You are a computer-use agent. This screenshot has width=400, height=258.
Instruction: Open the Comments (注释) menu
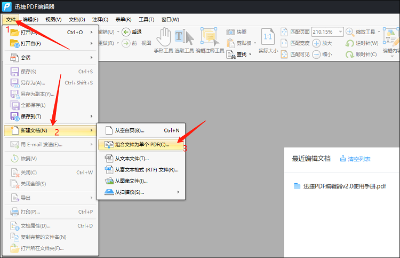click(x=100, y=19)
